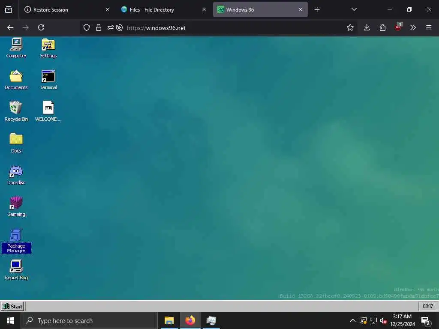
Task: Click the Windows 96 Start button
Action: click(12, 306)
